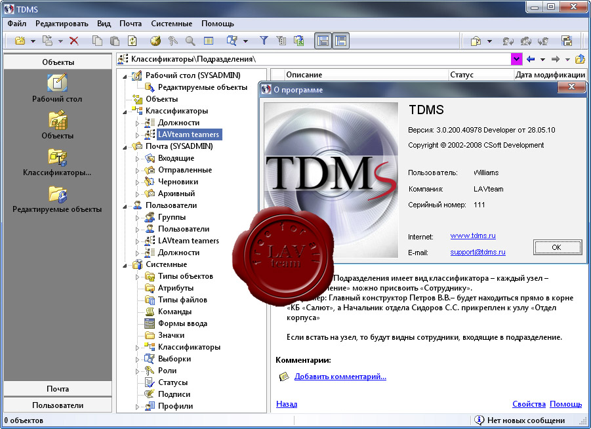Sort by the Статус column header
The width and height of the screenshot is (591, 429).
tap(481, 75)
